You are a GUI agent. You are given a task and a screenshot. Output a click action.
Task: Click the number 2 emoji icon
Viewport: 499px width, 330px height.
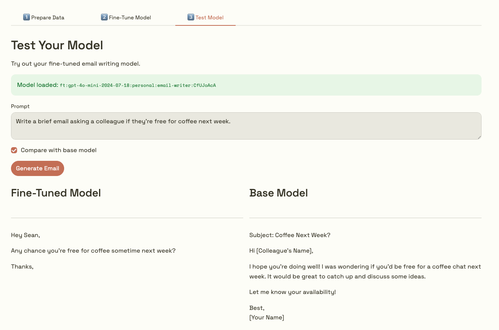[x=104, y=17]
